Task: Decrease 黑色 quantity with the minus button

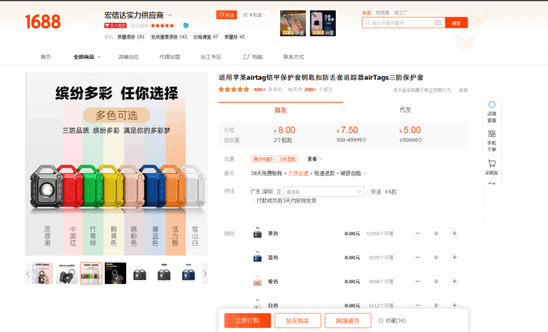Action: click(x=417, y=233)
